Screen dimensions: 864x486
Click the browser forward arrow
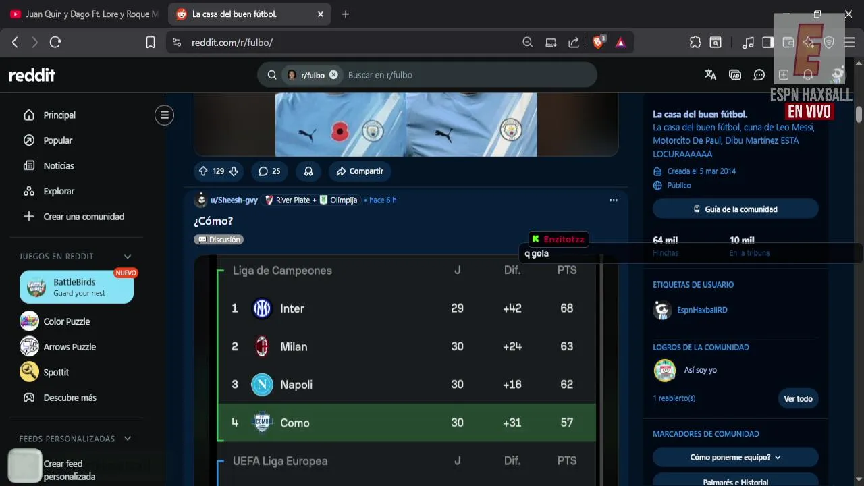click(35, 43)
